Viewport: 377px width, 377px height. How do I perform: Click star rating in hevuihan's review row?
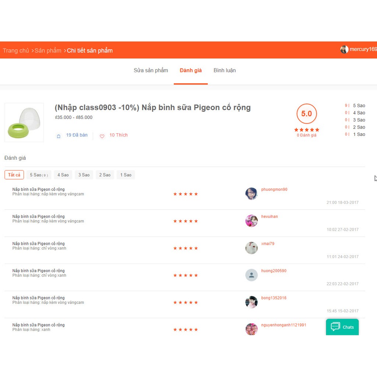point(186,221)
